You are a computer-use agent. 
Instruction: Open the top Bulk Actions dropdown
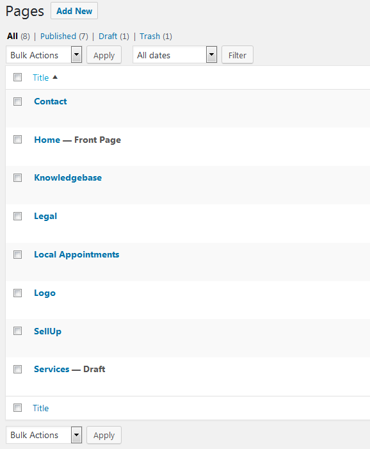point(44,54)
